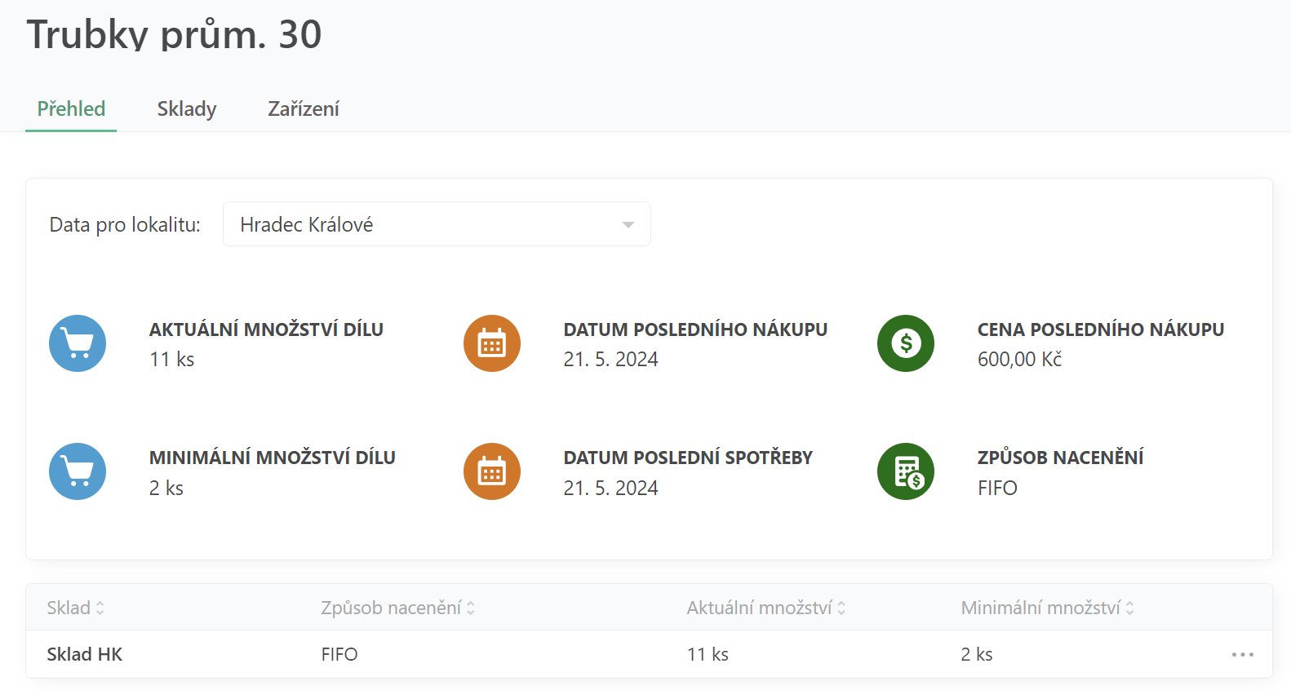
Task: Expand locality list using dropdown arrow
Action: click(x=628, y=224)
